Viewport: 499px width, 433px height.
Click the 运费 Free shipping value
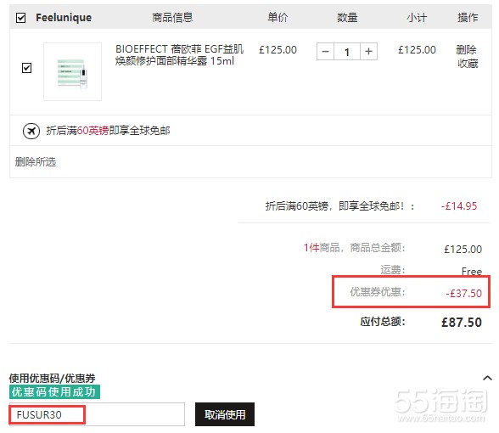(472, 272)
